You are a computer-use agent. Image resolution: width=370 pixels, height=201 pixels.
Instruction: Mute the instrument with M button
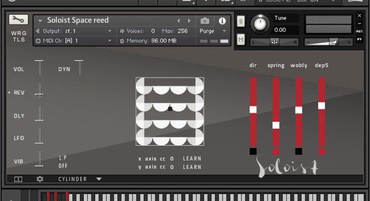(x=241, y=40)
